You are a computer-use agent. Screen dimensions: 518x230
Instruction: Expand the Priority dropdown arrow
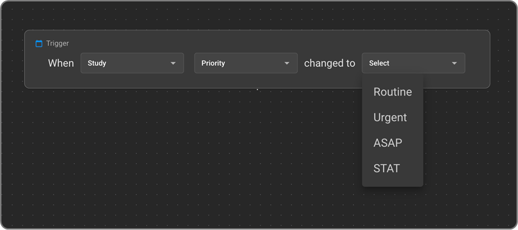tap(287, 64)
